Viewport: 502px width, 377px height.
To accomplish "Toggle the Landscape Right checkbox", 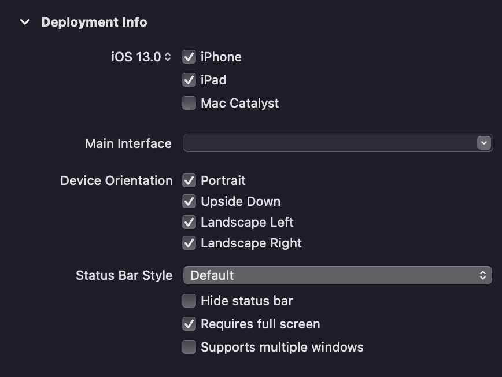I will click(189, 243).
